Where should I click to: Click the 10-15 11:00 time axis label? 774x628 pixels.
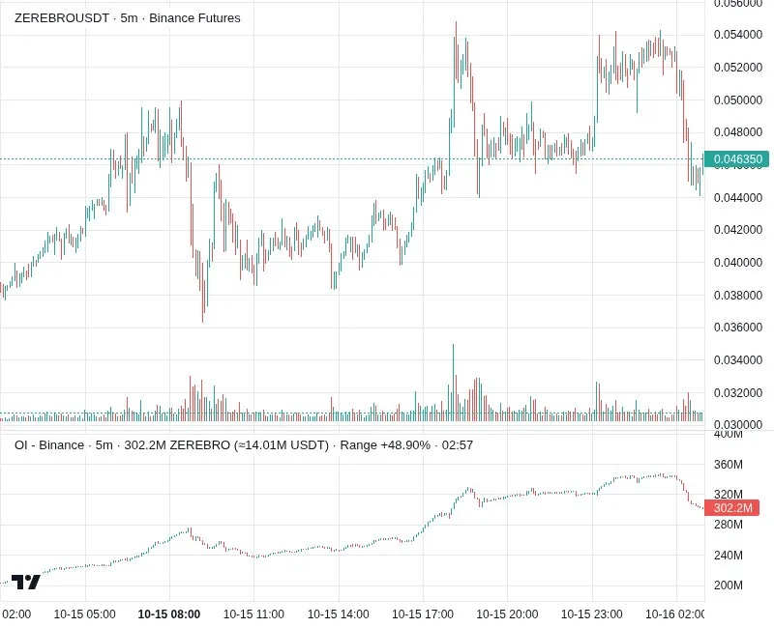coord(253,614)
